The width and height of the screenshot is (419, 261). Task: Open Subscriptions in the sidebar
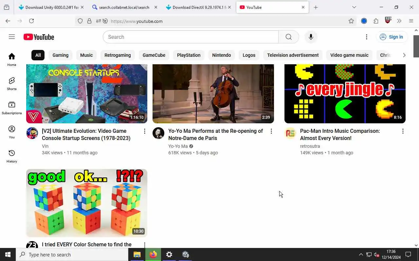pyautogui.click(x=12, y=108)
